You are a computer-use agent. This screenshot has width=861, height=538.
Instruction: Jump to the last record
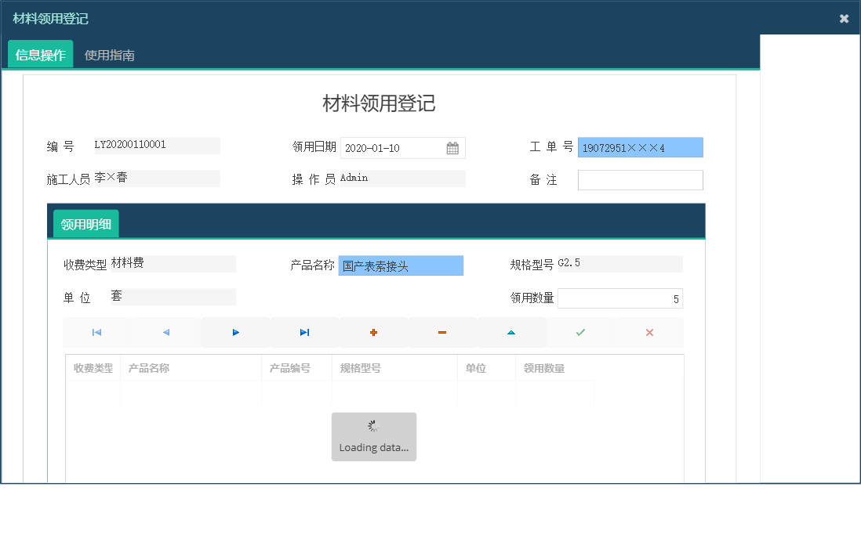304,332
